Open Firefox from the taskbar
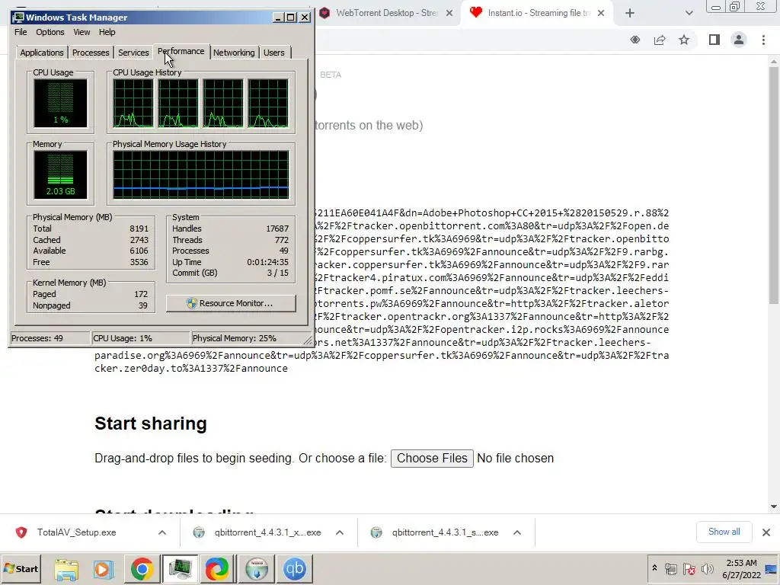This screenshot has width=780, height=585. pyautogui.click(x=217, y=569)
